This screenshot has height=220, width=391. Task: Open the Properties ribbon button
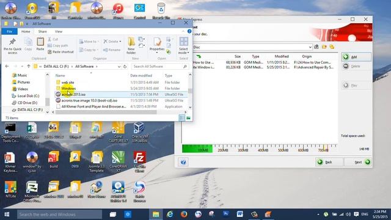157,45
